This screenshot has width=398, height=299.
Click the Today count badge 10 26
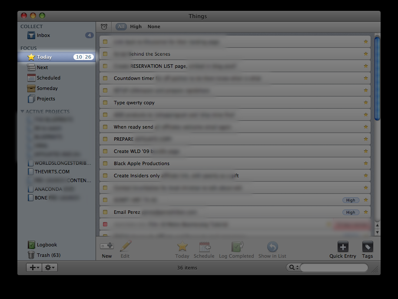83,57
